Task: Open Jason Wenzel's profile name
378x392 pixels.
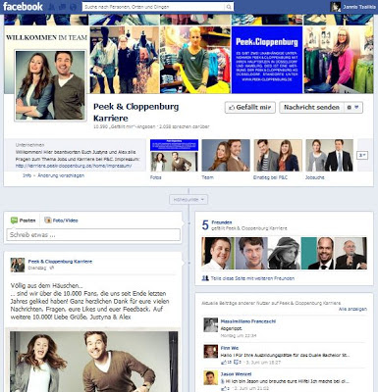Action: (236, 374)
